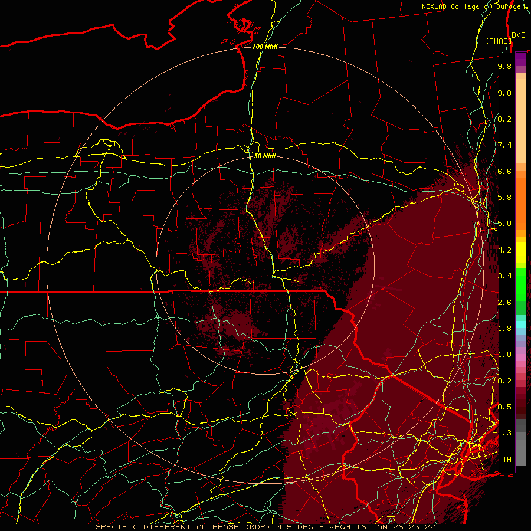Image resolution: width=531 pixels, height=531 pixels.
Task: Click the -1.3 value on the color scale
Action: pos(502,433)
